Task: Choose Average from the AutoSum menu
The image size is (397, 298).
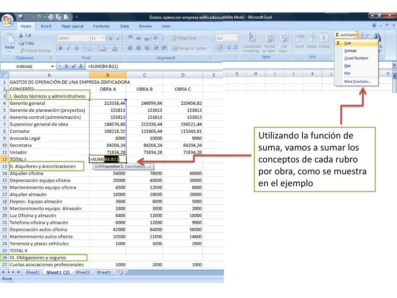Action: [356, 51]
